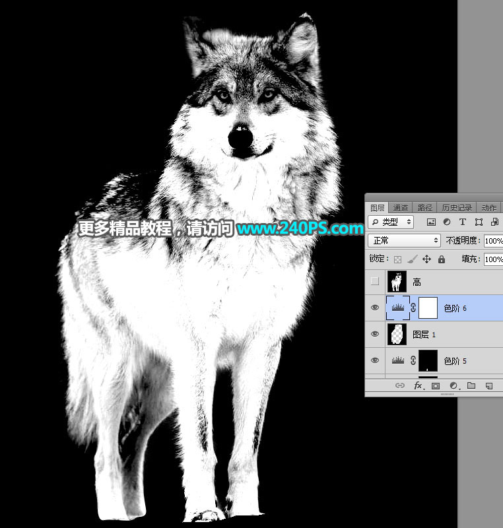The height and width of the screenshot is (528, 503).
Task: Filter layers by type (T) icon
Action: point(463,222)
